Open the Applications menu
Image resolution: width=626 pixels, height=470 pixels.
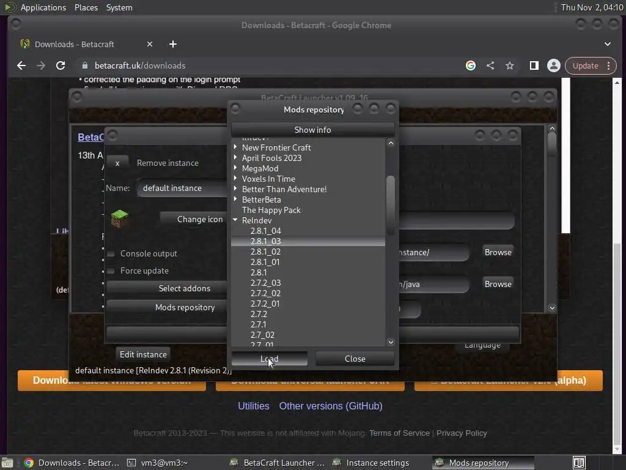click(x=43, y=7)
